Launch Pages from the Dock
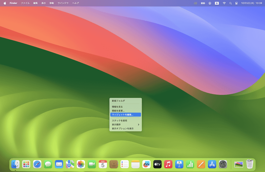 point(201,164)
